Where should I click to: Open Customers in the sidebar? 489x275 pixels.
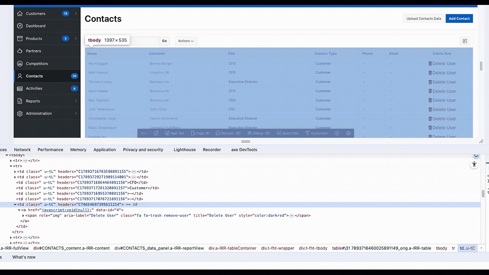coord(47,13)
